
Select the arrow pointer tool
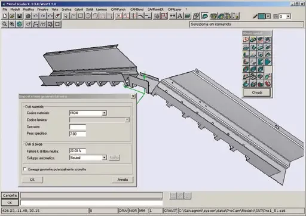[66, 16]
